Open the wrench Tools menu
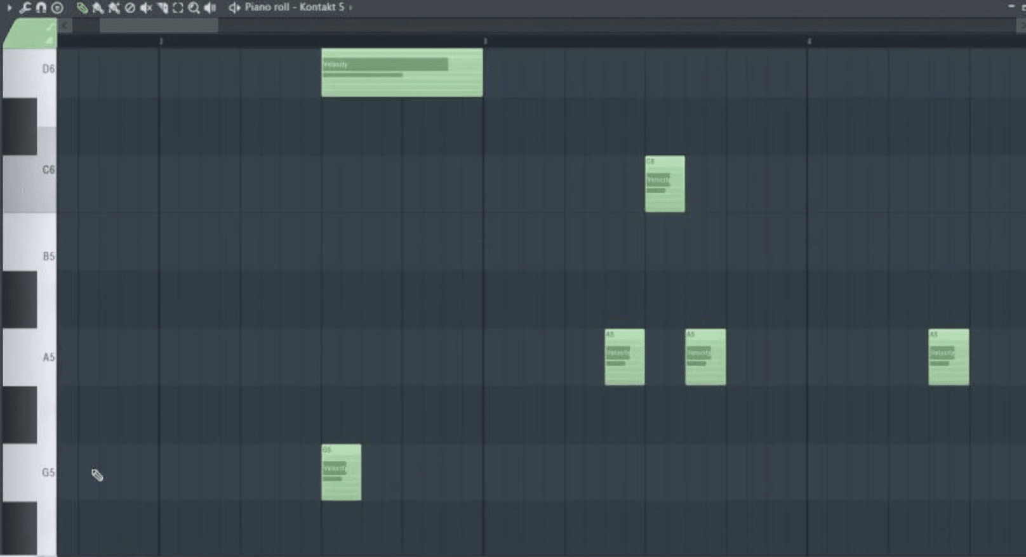 pos(25,8)
